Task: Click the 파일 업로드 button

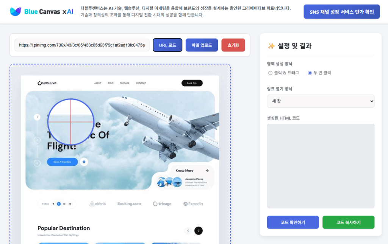Action: 202,45
